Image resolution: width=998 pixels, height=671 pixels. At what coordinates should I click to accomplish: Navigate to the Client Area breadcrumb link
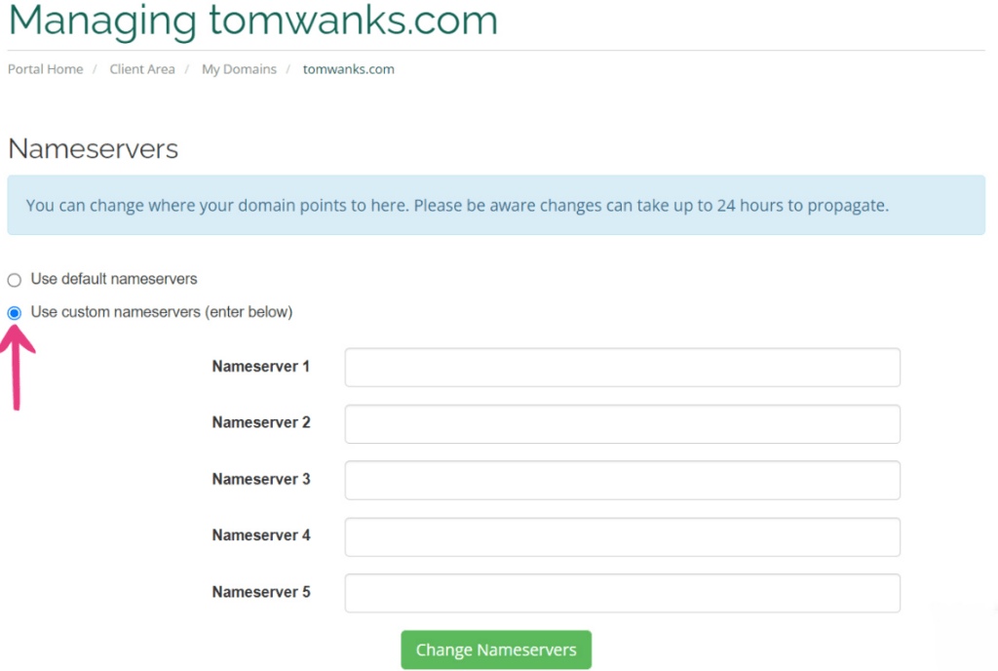(x=142, y=69)
